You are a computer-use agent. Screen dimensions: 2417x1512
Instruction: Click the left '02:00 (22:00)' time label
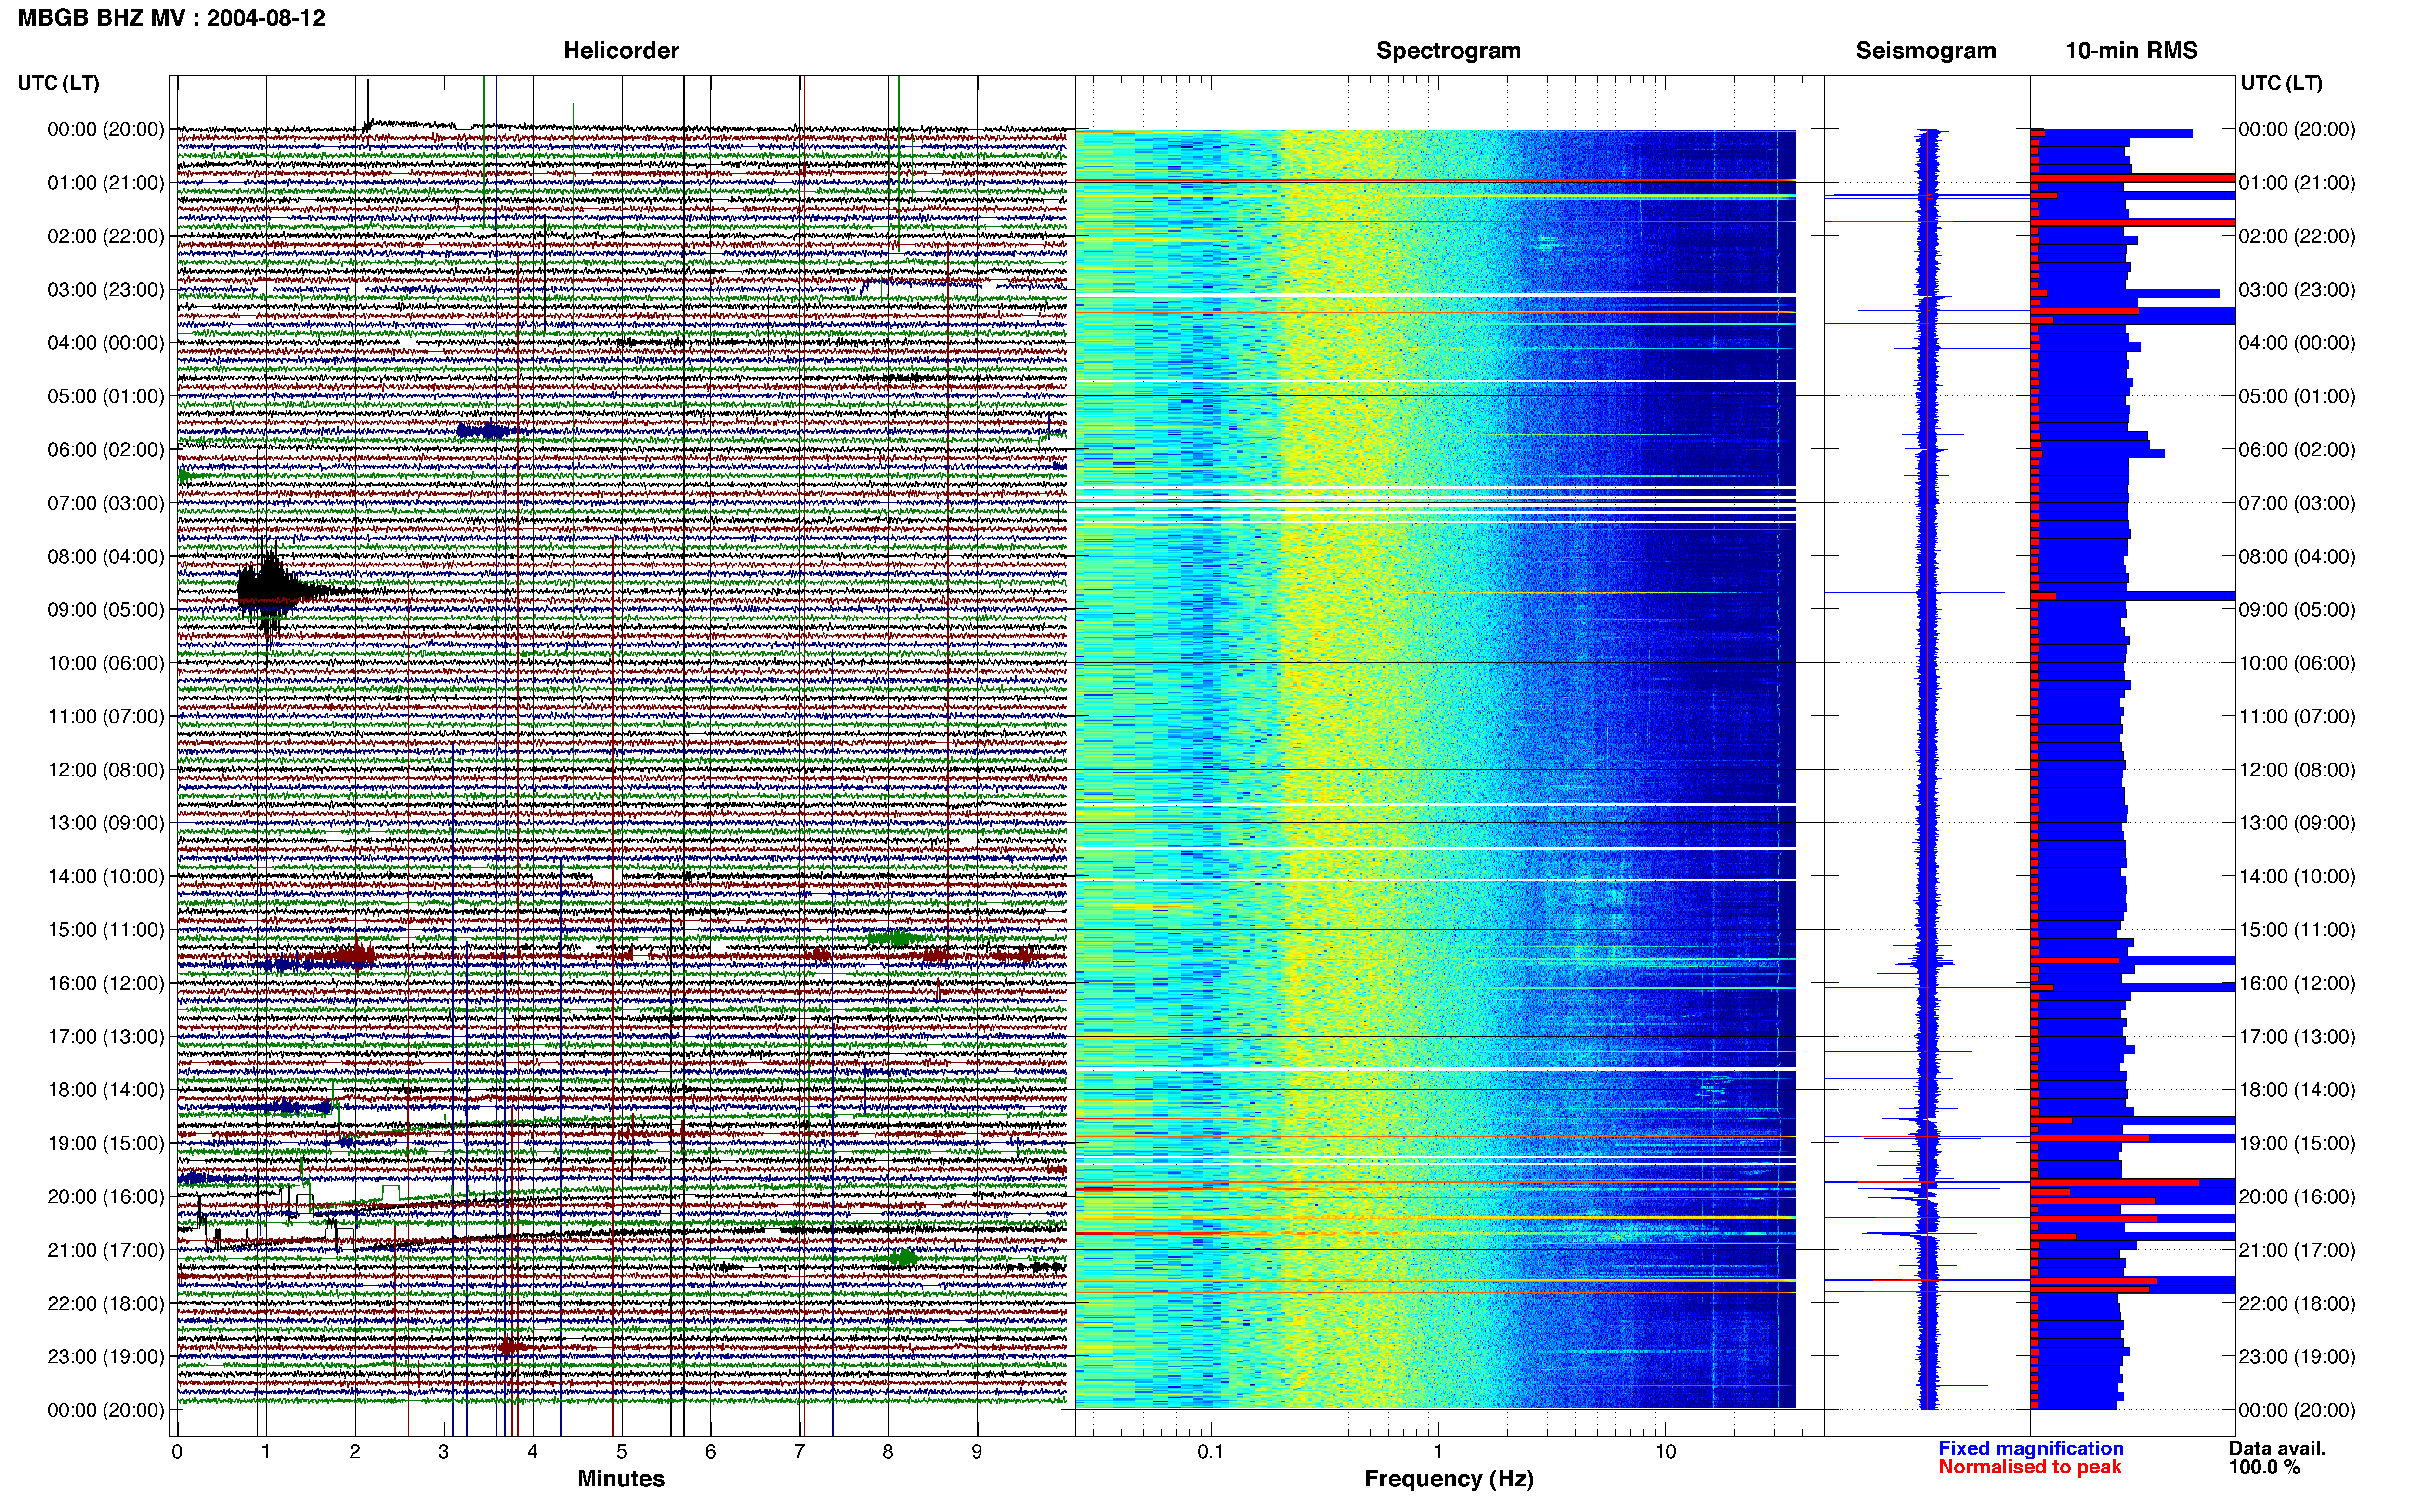coord(106,236)
